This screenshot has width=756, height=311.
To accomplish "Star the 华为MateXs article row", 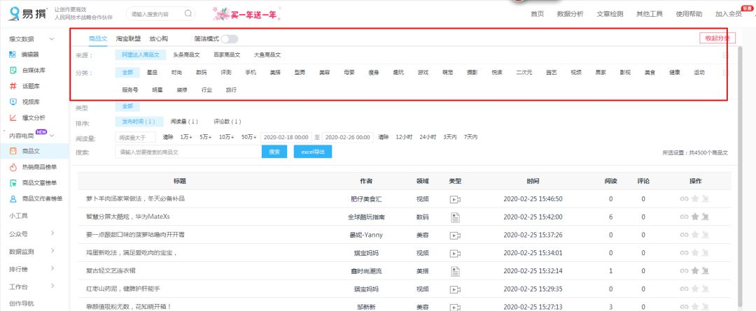I will 695,217.
